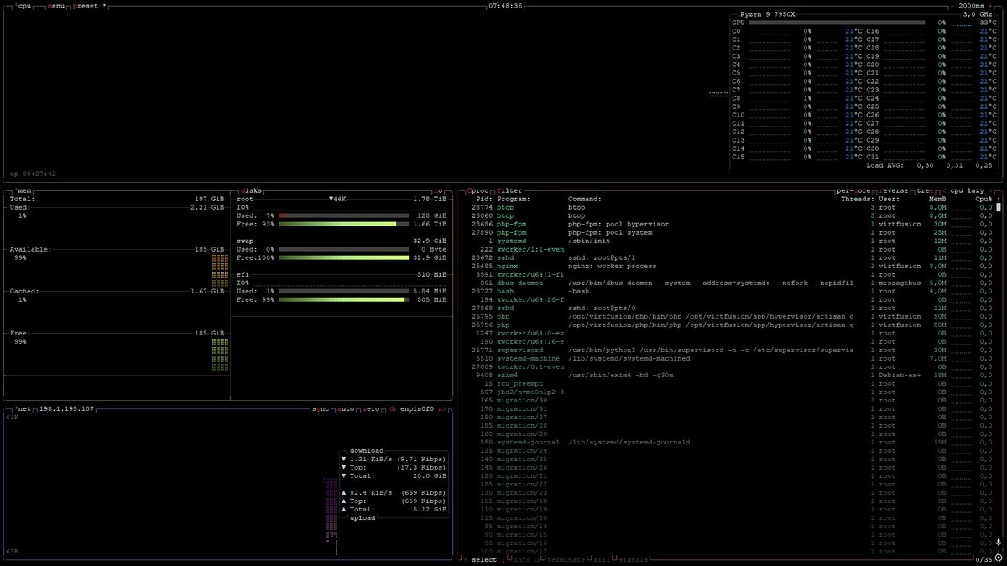This screenshot has height=566, width=1007.
Task: Kill the selected process
Action: [602, 559]
